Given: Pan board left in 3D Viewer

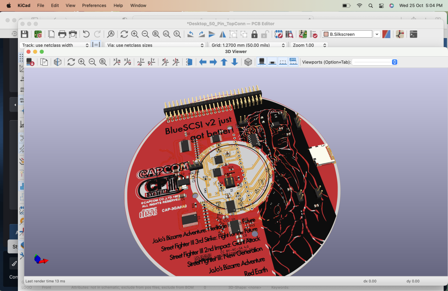Looking at the screenshot, I should click(203, 62).
